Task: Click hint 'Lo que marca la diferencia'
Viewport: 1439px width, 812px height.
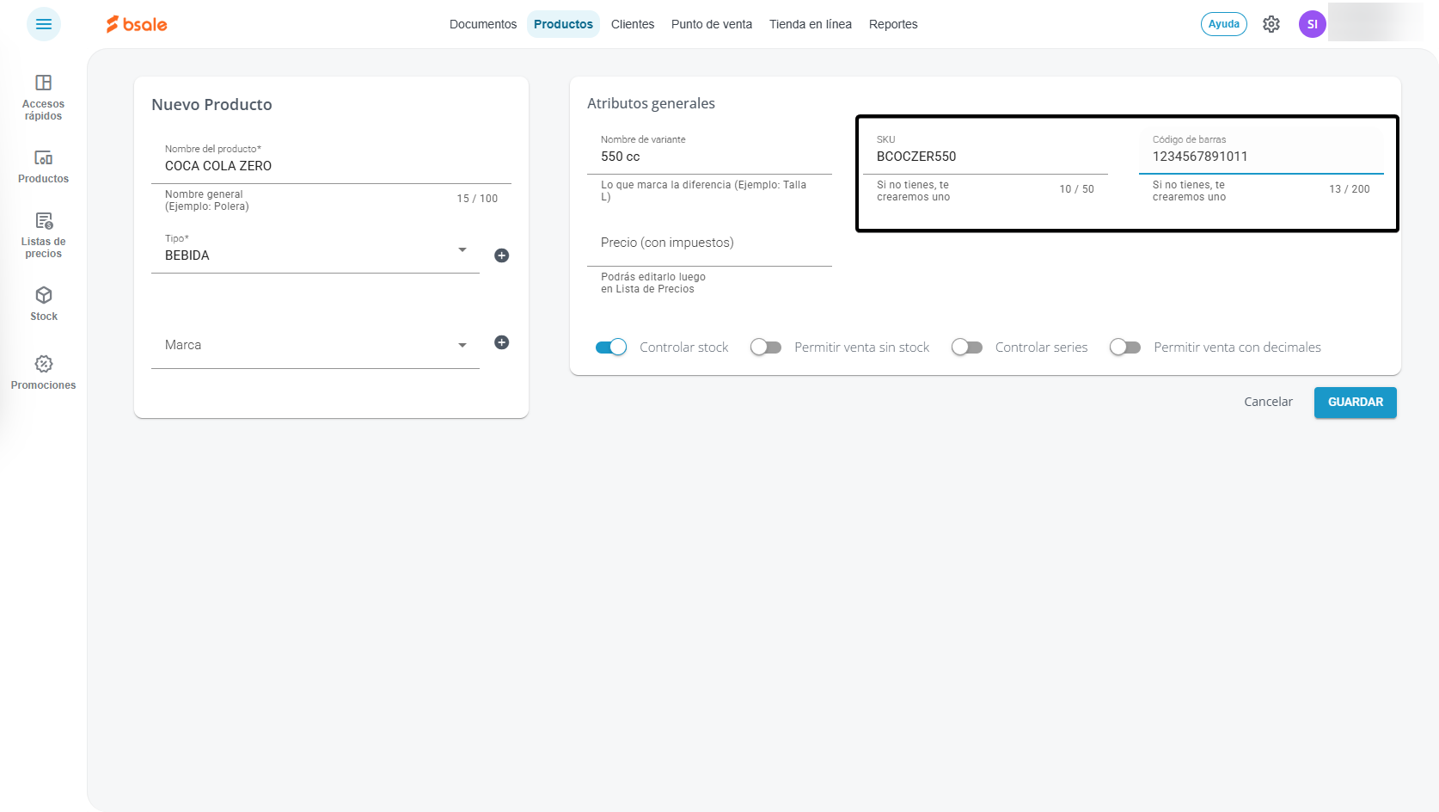Action: (703, 191)
